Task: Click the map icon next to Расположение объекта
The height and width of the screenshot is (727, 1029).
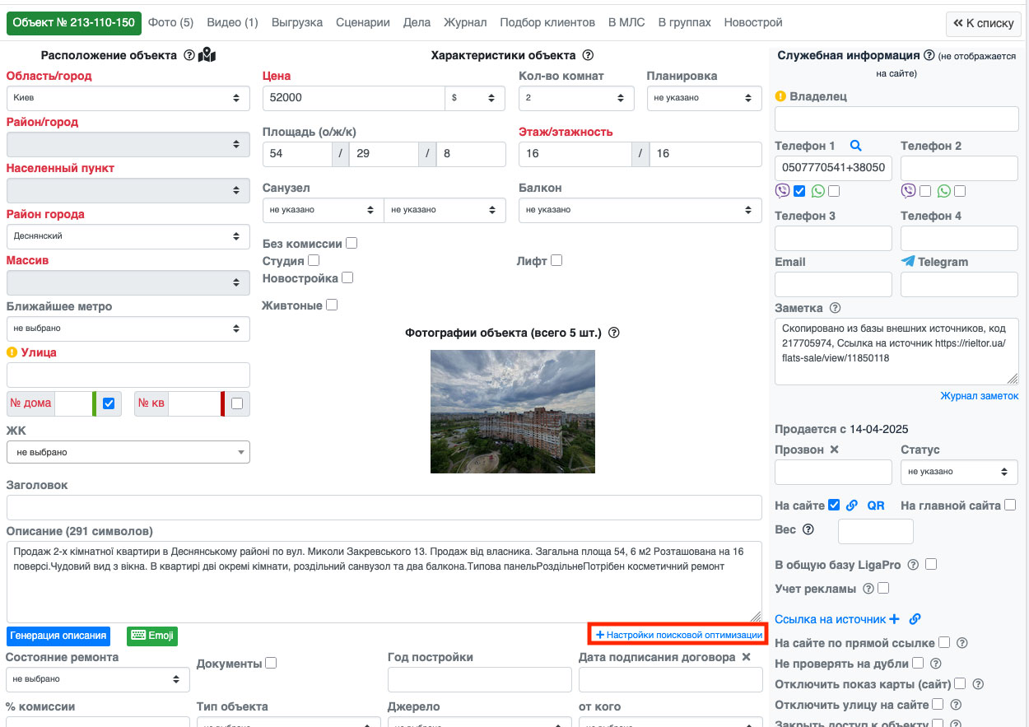Action: coord(207,55)
